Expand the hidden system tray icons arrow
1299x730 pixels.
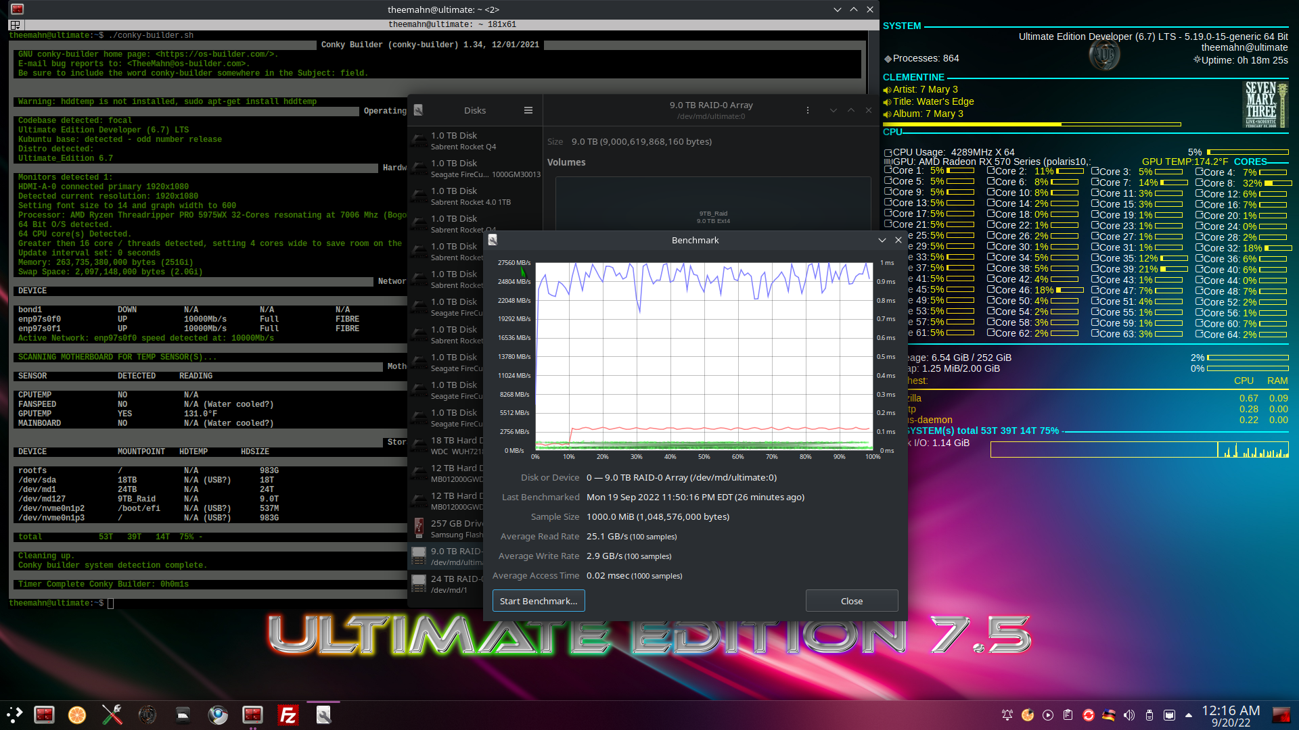click(1189, 714)
